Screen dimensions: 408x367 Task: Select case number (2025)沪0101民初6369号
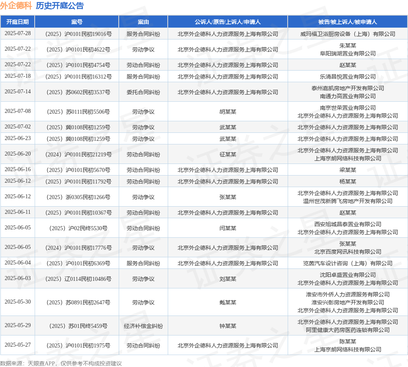tap(78, 263)
